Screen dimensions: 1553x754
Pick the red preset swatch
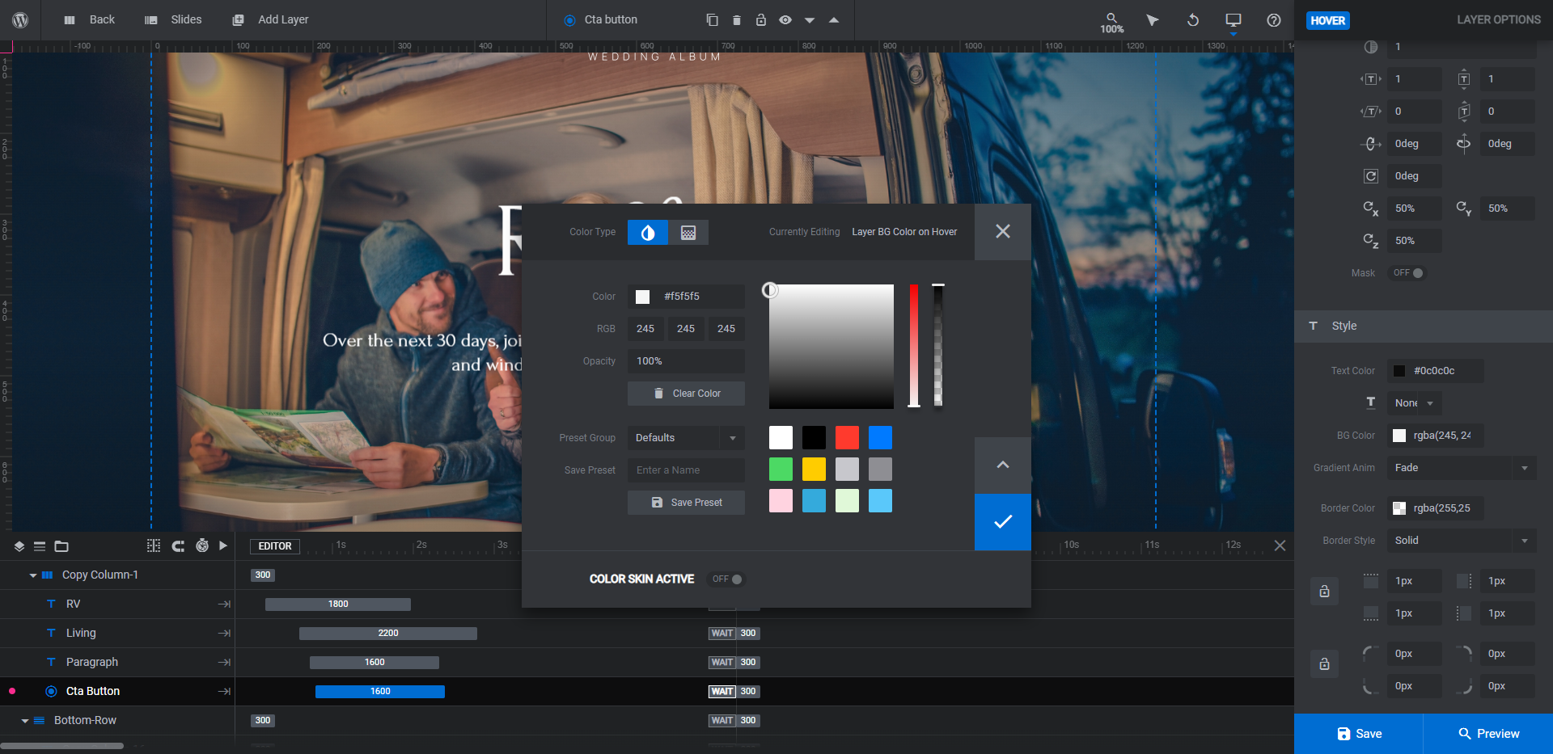[847, 437]
